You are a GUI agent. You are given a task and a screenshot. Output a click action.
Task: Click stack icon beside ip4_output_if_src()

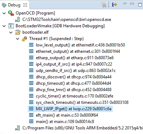click(x=31, y=64)
